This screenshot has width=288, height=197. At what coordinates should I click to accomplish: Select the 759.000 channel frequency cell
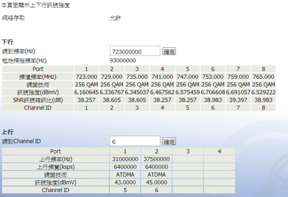click(x=238, y=77)
